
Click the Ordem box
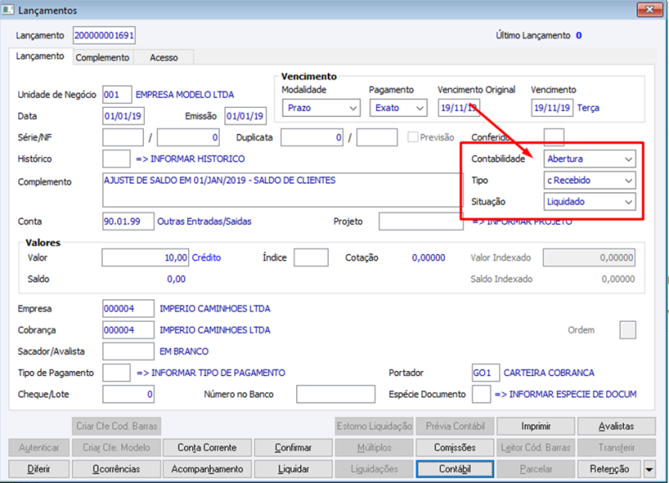click(x=628, y=330)
